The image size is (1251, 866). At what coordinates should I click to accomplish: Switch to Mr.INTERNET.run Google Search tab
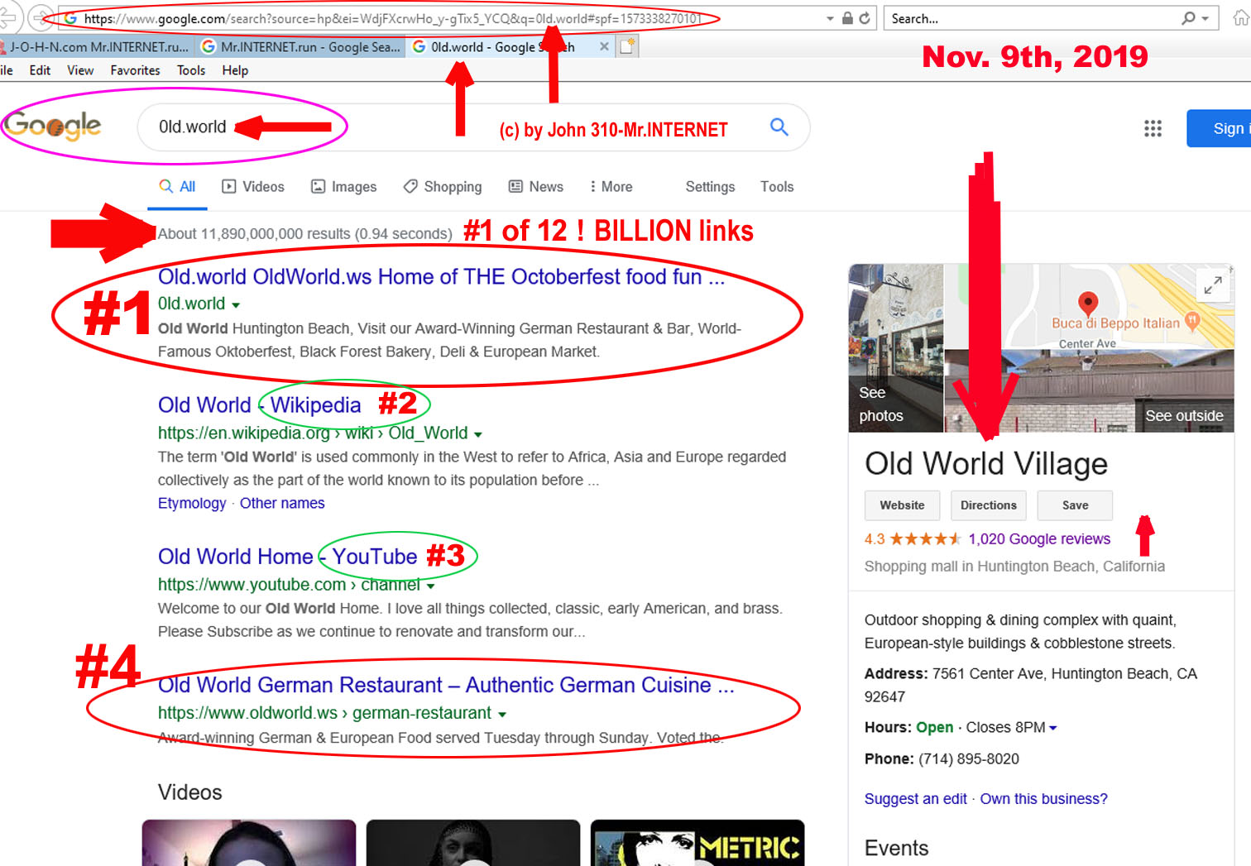tap(300, 47)
